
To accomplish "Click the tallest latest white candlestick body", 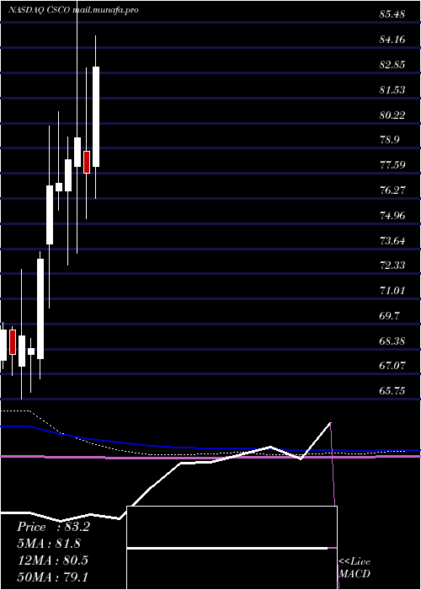I will point(96,116).
